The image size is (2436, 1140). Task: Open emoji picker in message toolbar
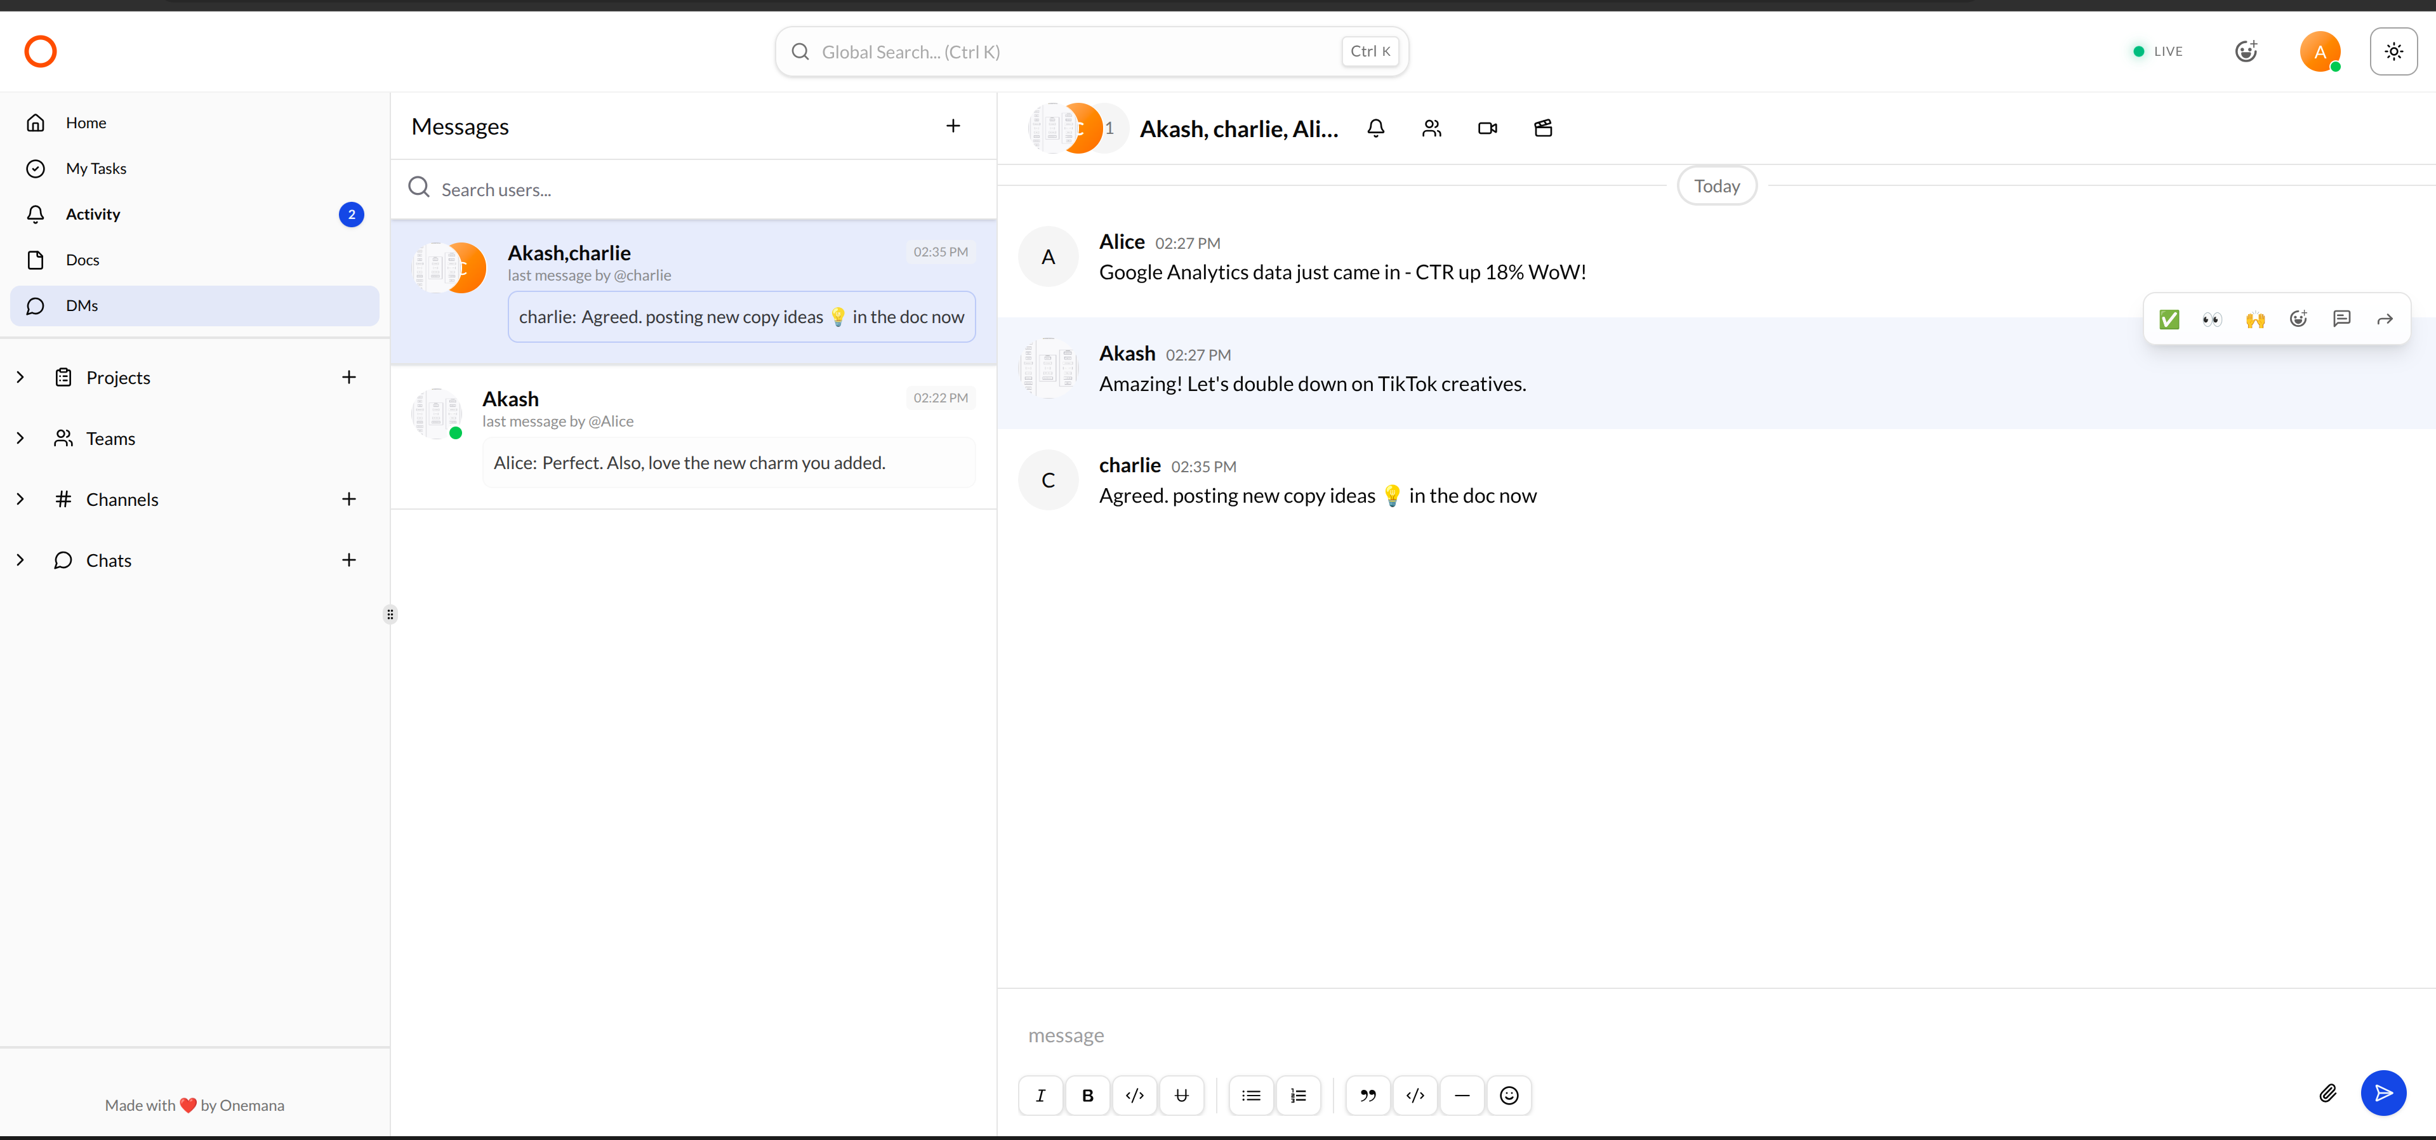pos(1508,1096)
